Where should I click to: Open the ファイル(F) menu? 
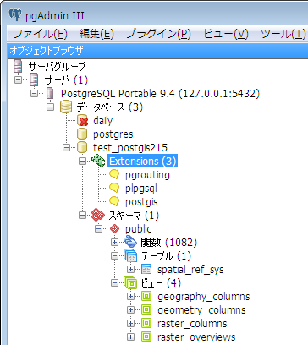[40, 34]
